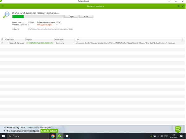Sort by the Объект column header
The image size is (186, 139).
tap(16, 40)
